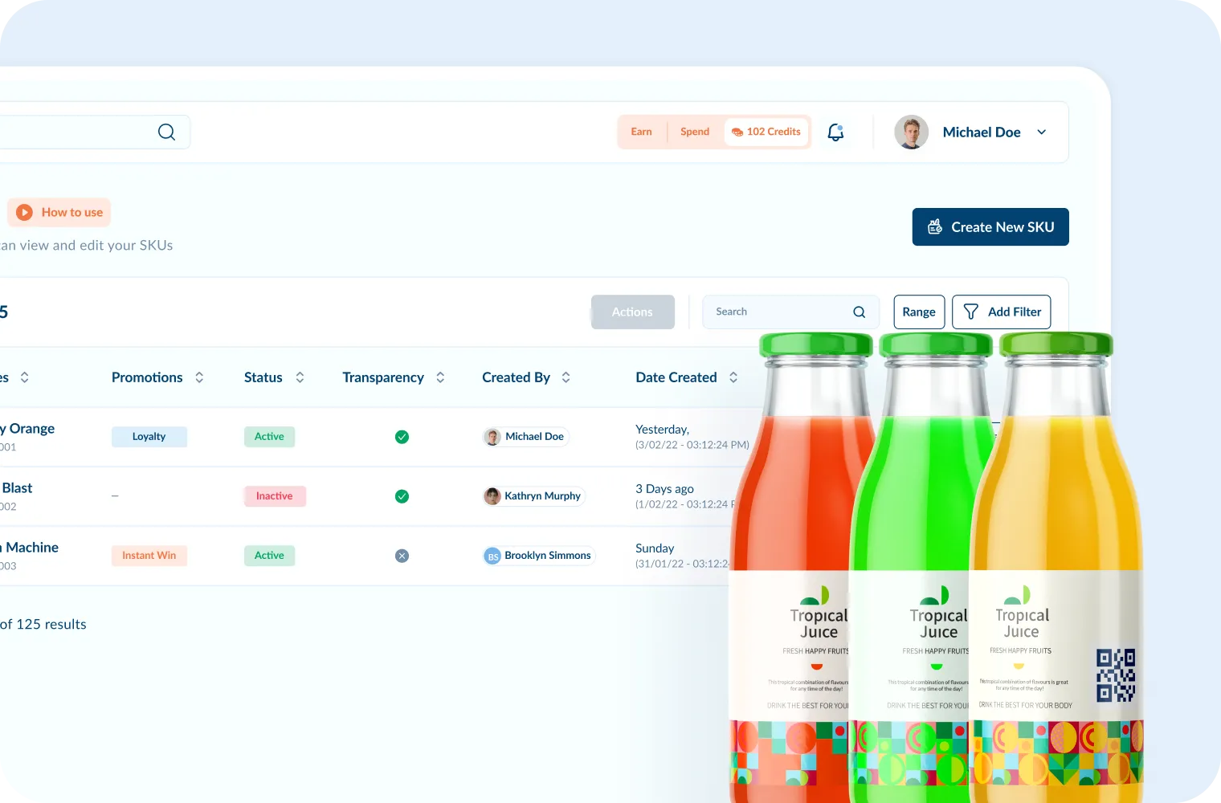Expand Michael Doe account menu chevron
The height and width of the screenshot is (803, 1221).
1042,132
